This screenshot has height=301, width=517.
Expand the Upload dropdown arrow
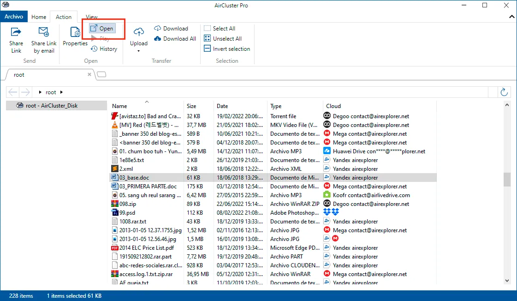pyautogui.click(x=138, y=51)
